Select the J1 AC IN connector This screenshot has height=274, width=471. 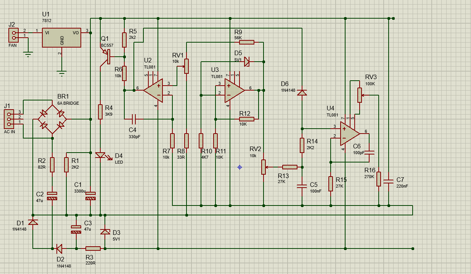(9, 119)
